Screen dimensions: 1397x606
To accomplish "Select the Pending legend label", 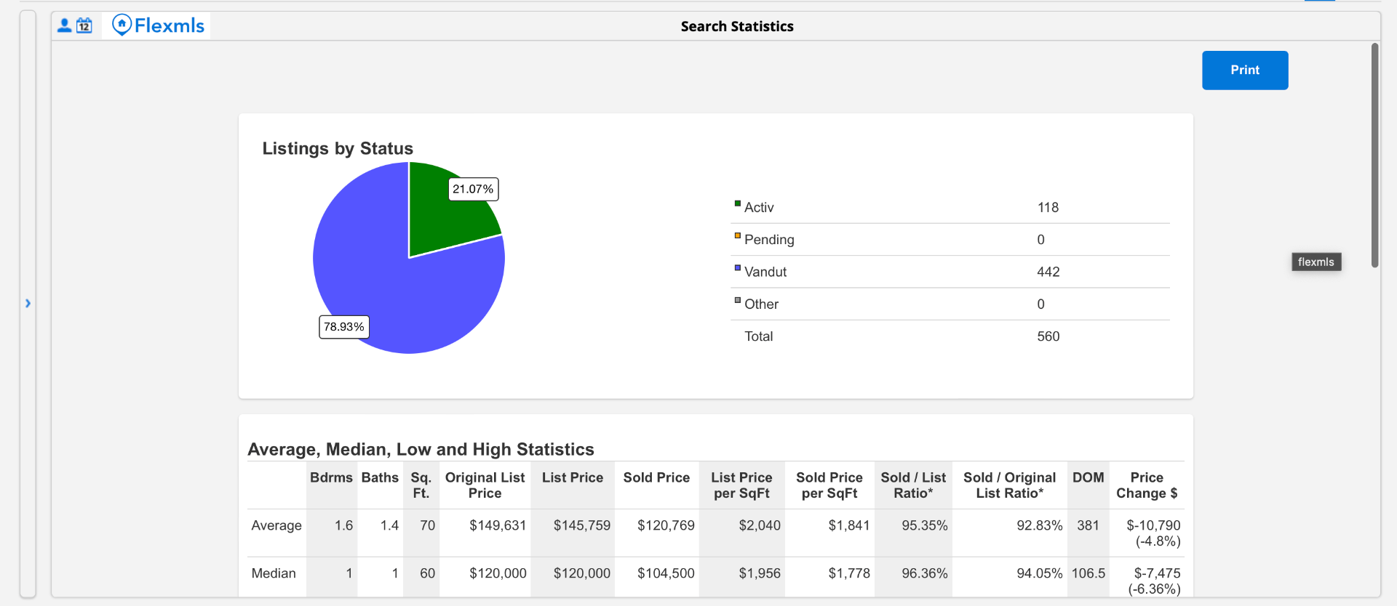I will tap(769, 240).
